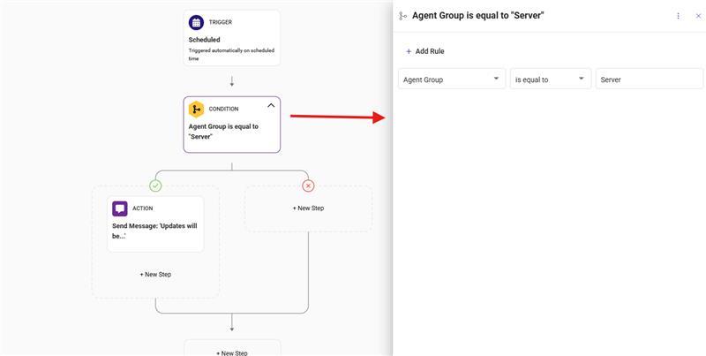
Task: Select the 'Send Message: Updates will be' card
Action: tap(155, 231)
